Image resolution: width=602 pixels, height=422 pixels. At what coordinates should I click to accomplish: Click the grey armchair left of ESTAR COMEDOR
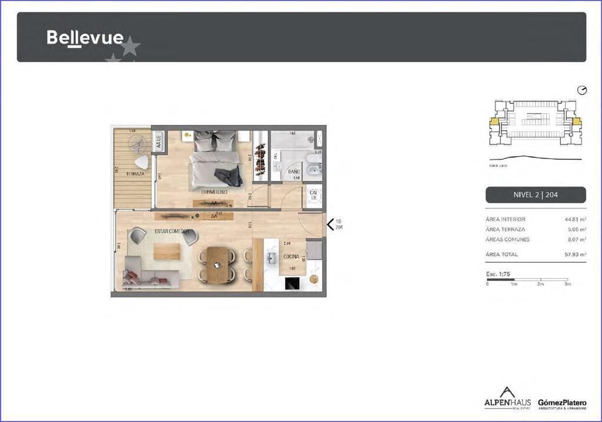point(137,235)
